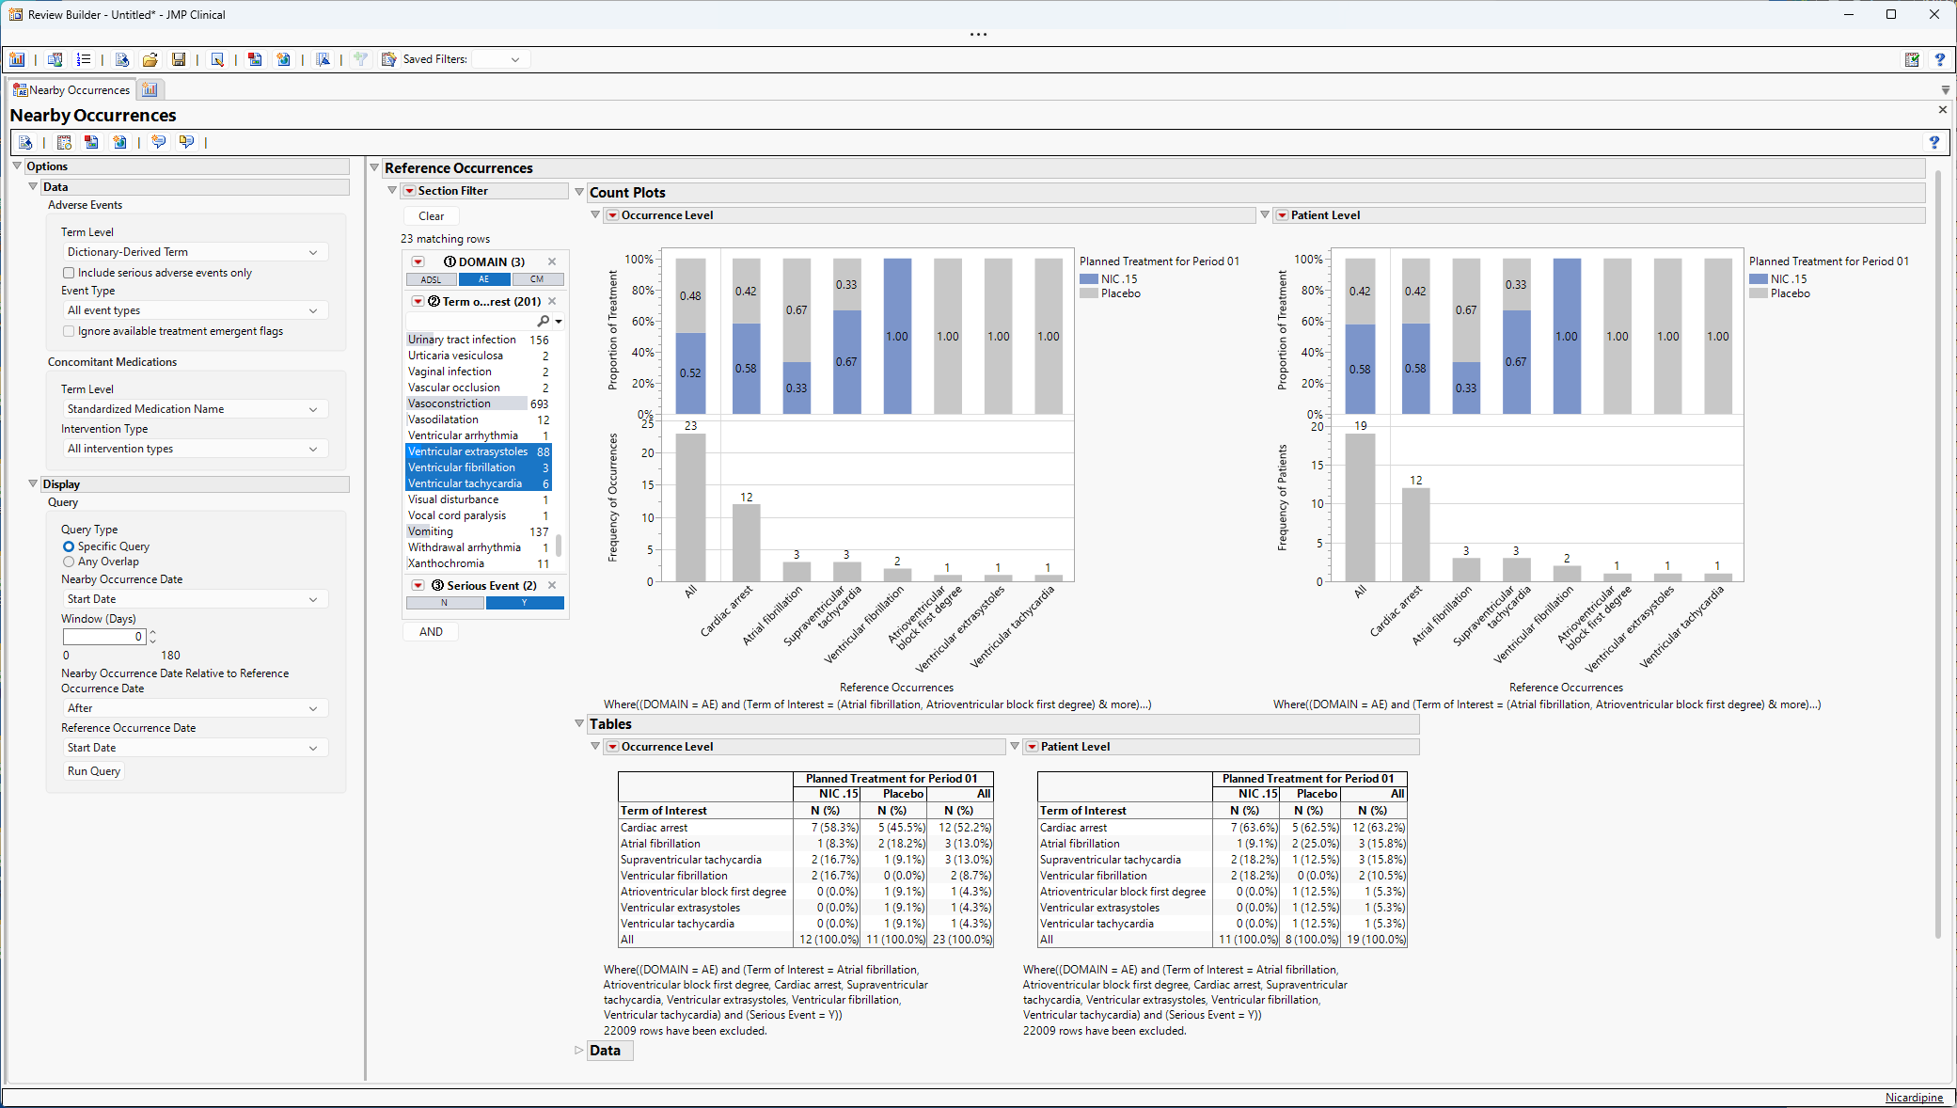Select the Any Overlap query type
1957x1108 pixels.
coord(69,562)
